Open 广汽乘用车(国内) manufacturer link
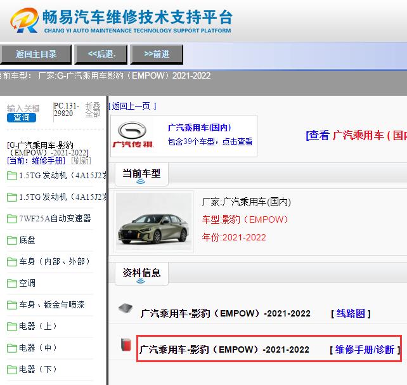The height and width of the screenshot is (385, 407). (x=199, y=127)
